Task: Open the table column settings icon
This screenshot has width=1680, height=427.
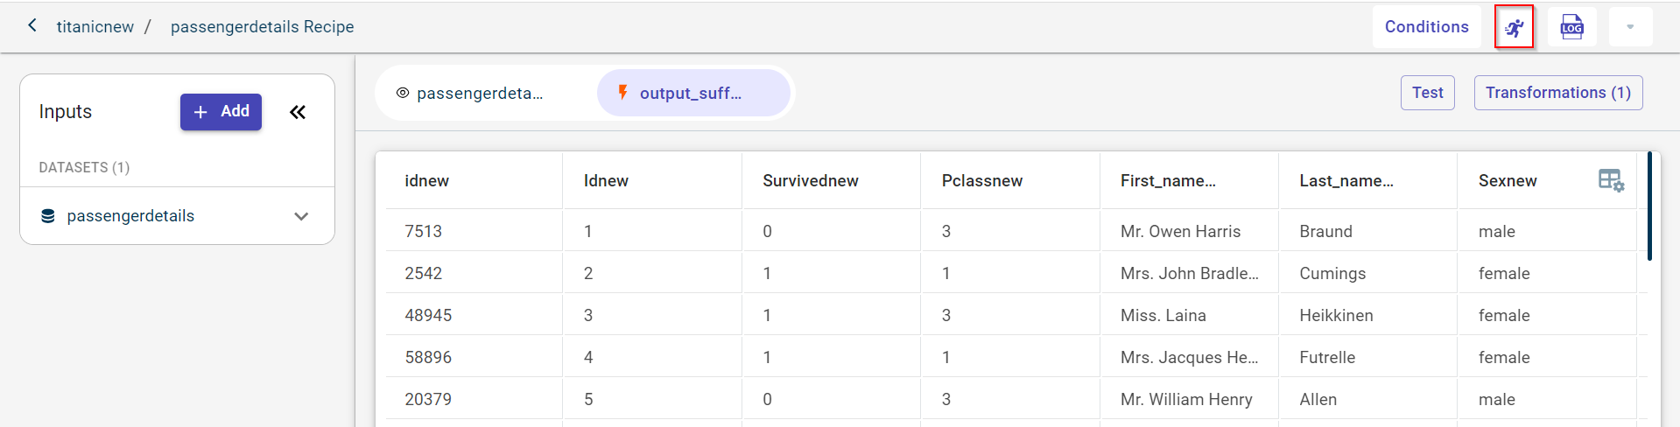Action: [x=1610, y=180]
